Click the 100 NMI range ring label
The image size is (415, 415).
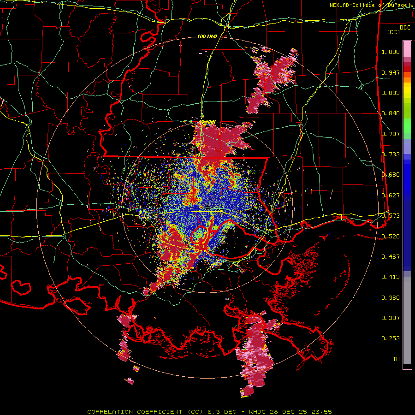click(x=207, y=36)
